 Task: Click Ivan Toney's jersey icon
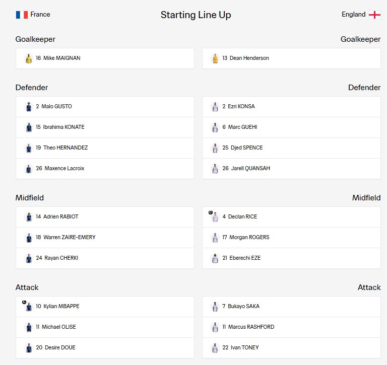(215, 348)
